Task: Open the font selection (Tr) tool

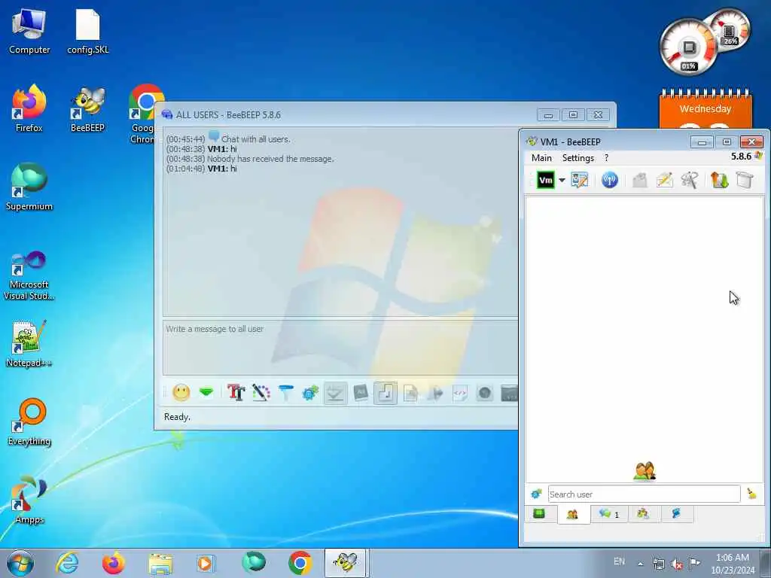Action: (236, 392)
